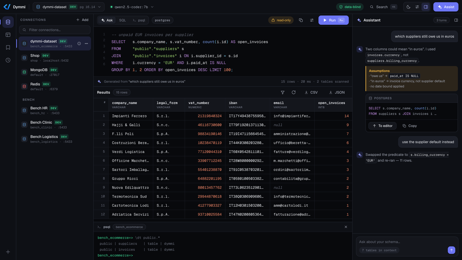Click the 3 turns badge
Screen dimensions: 462x260
[x=441, y=20]
